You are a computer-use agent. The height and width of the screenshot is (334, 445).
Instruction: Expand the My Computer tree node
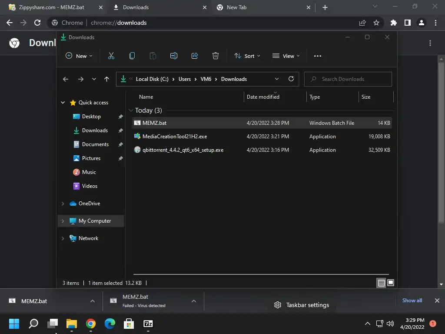click(63, 221)
